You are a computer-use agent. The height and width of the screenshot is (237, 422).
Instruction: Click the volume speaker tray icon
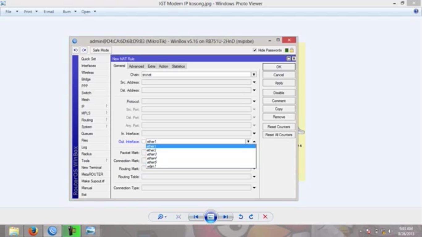tap(390, 231)
